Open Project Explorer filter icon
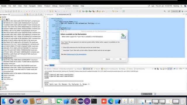This screenshot has width=187, height=105. tap(30, 15)
